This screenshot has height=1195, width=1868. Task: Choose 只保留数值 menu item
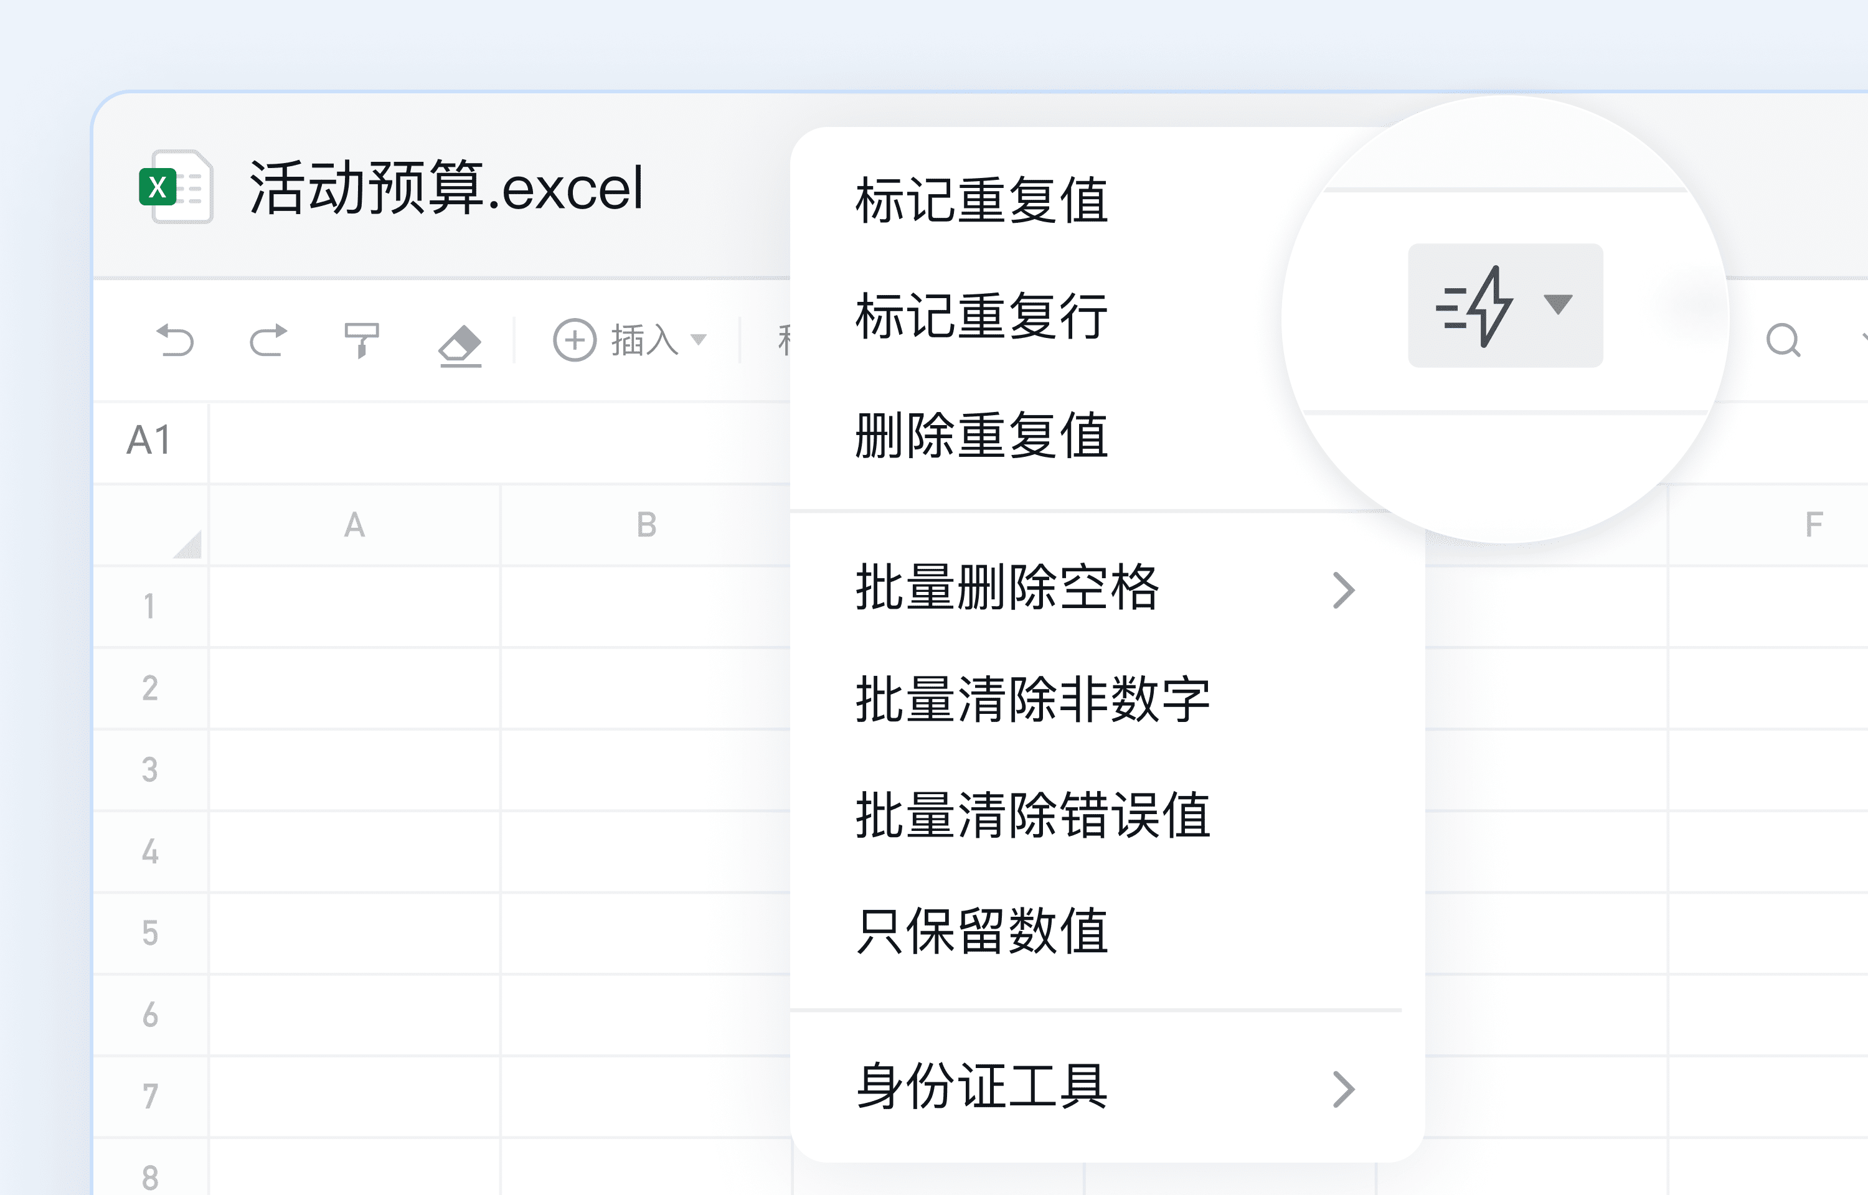(982, 930)
